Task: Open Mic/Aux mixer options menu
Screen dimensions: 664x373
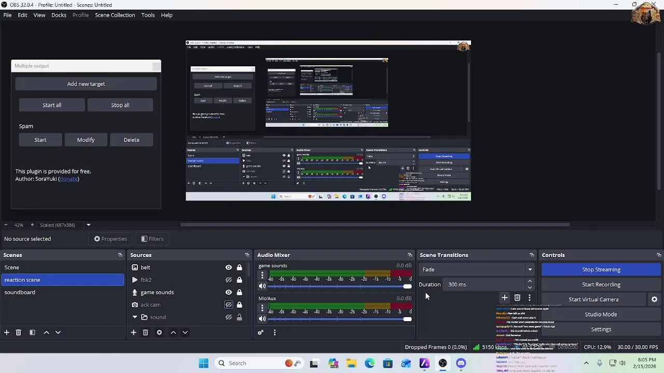Action: pos(262,308)
